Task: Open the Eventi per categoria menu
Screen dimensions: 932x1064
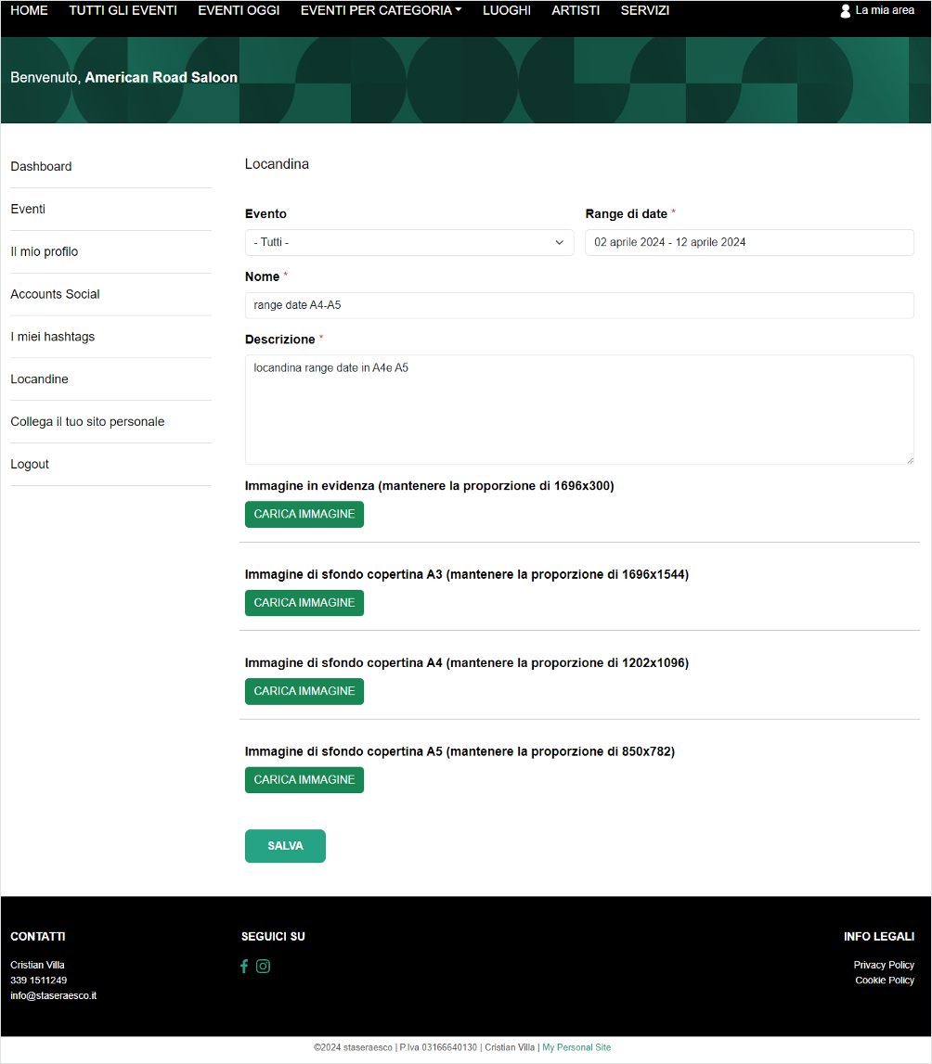Action: coord(381,11)
